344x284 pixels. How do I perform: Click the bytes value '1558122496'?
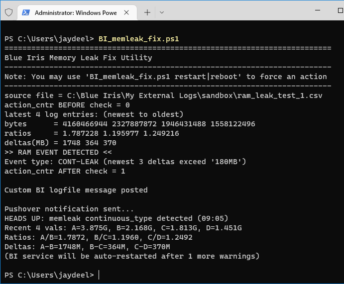(233, 124)
